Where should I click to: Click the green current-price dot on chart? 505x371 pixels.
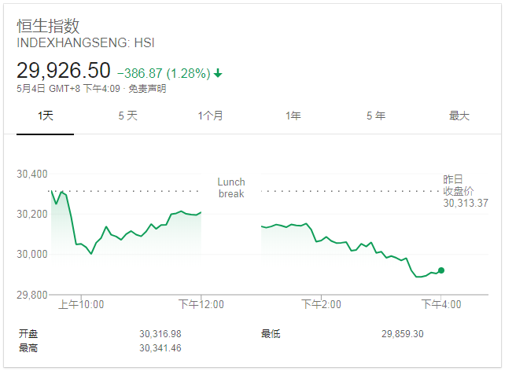(441, 270)
